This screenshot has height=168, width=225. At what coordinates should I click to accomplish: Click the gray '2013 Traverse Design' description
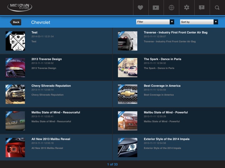pyautogui.click(x=44, y=68)
